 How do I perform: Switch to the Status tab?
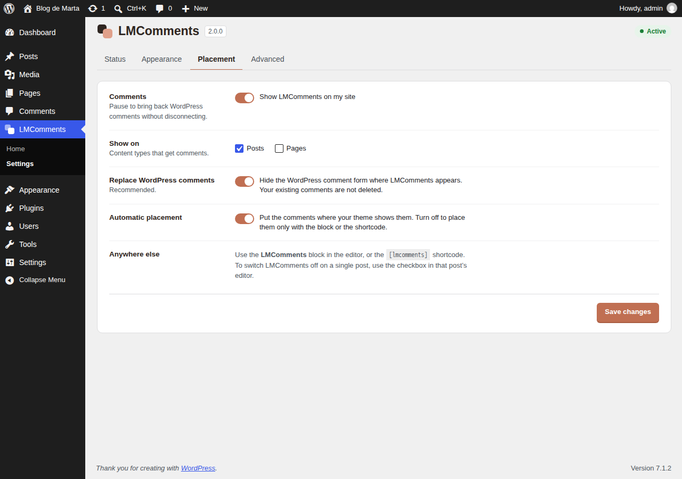[115, 59]
